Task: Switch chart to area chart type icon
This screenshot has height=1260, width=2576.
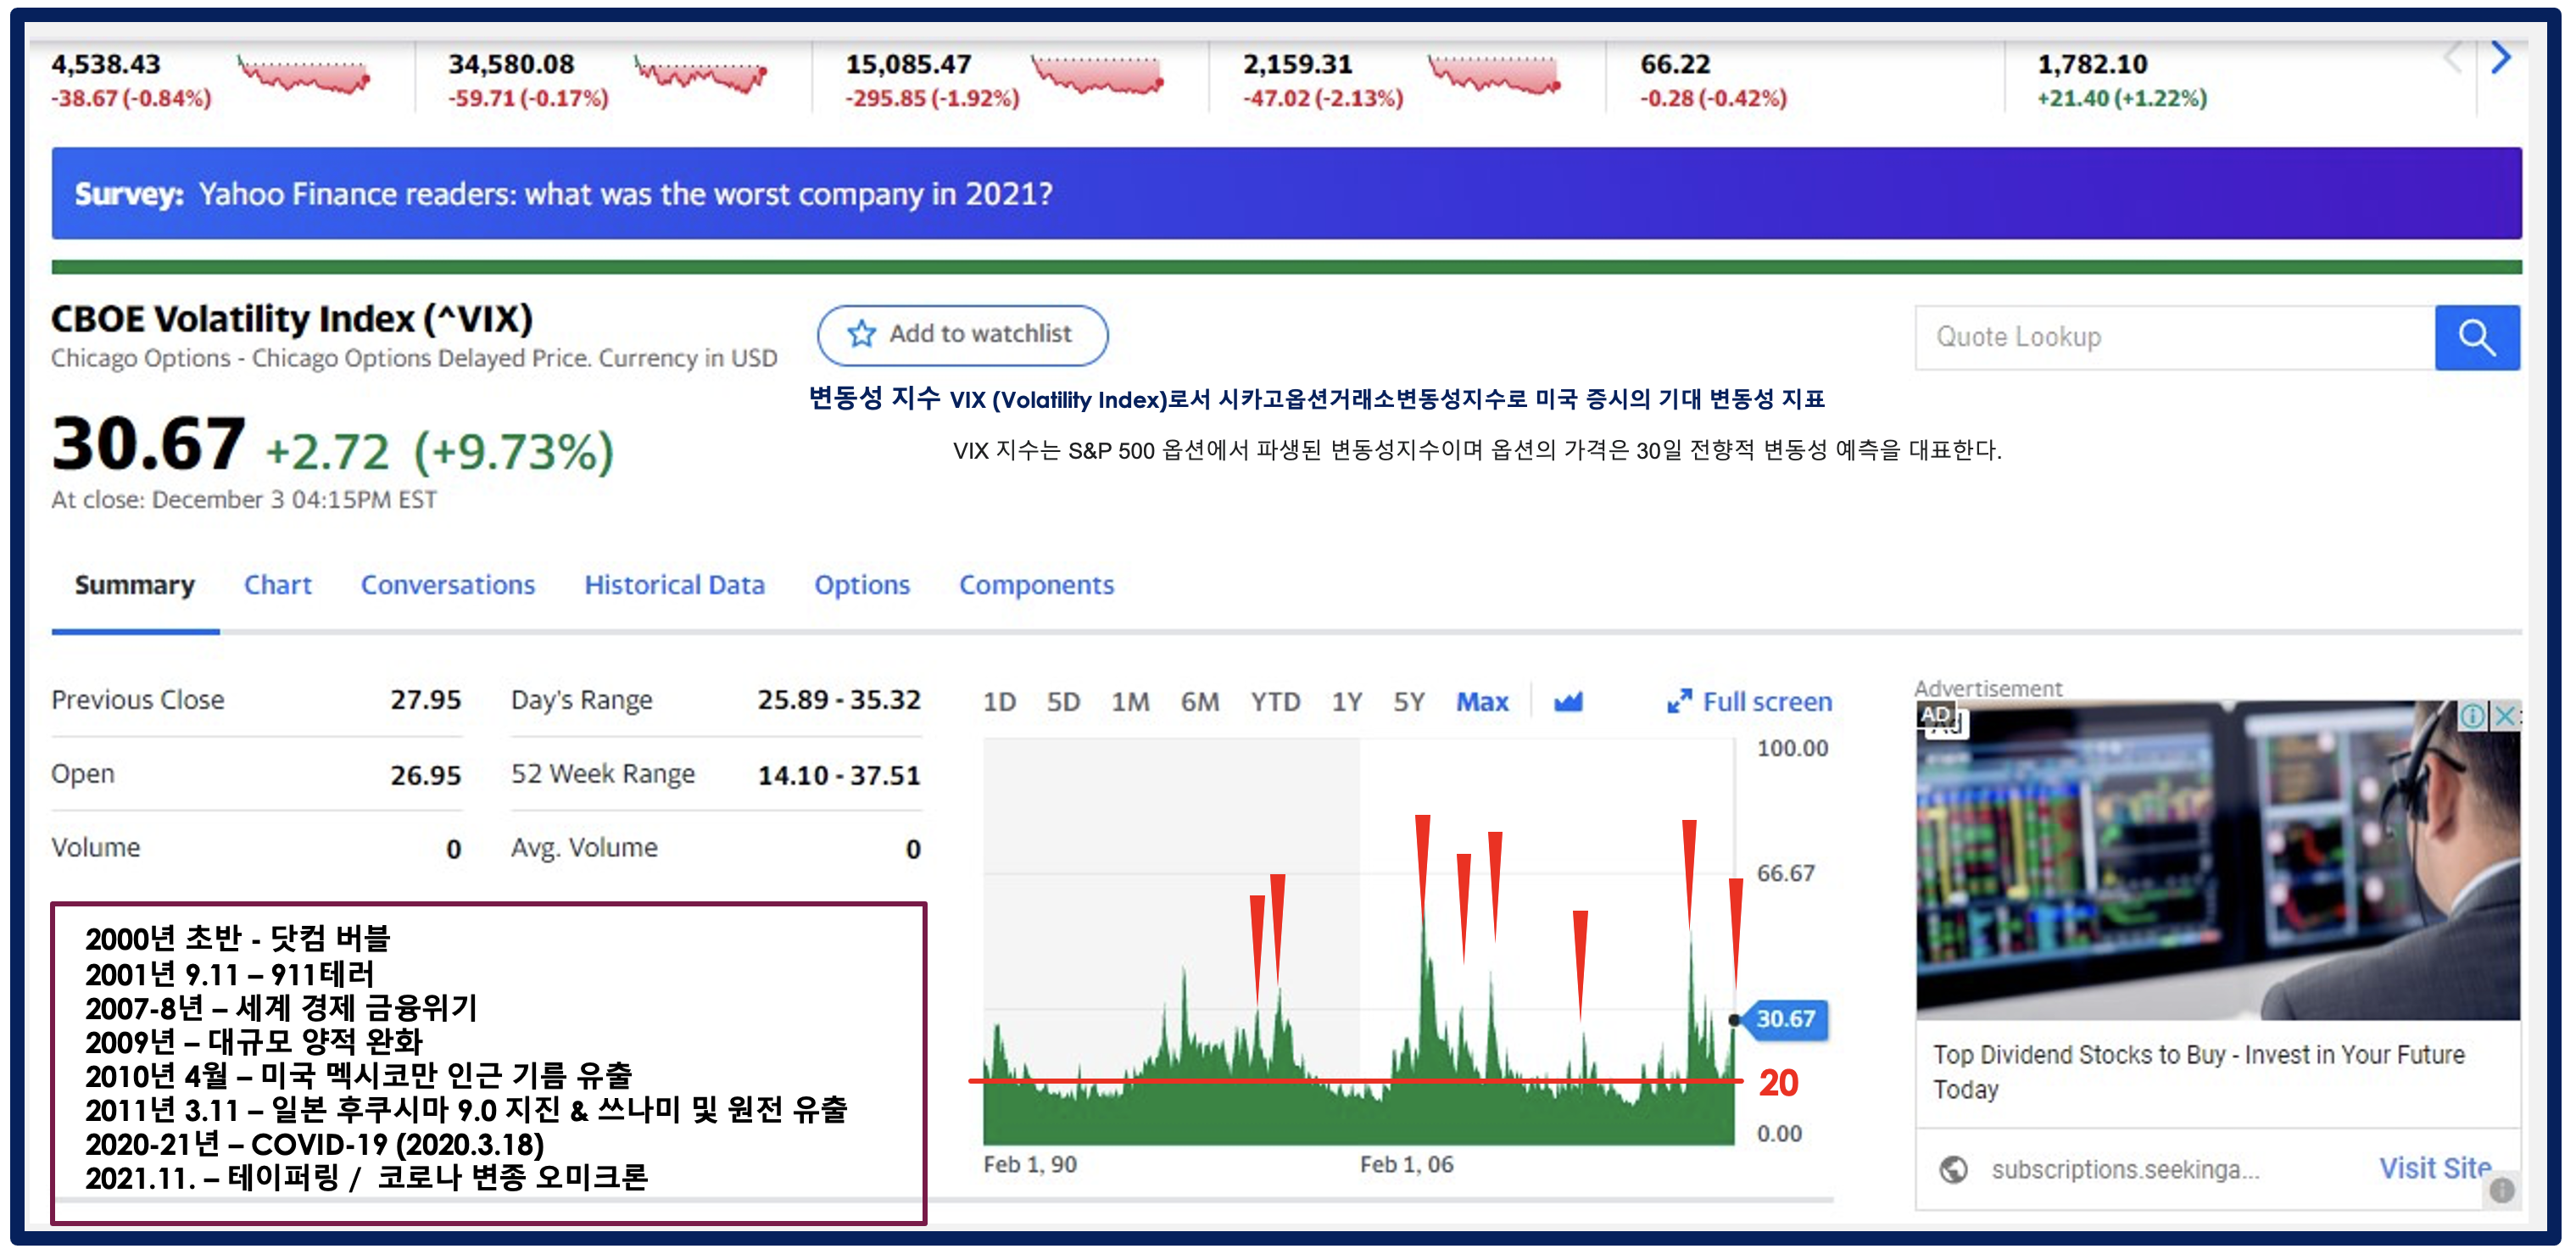Action: click(x=1567, y=702)
